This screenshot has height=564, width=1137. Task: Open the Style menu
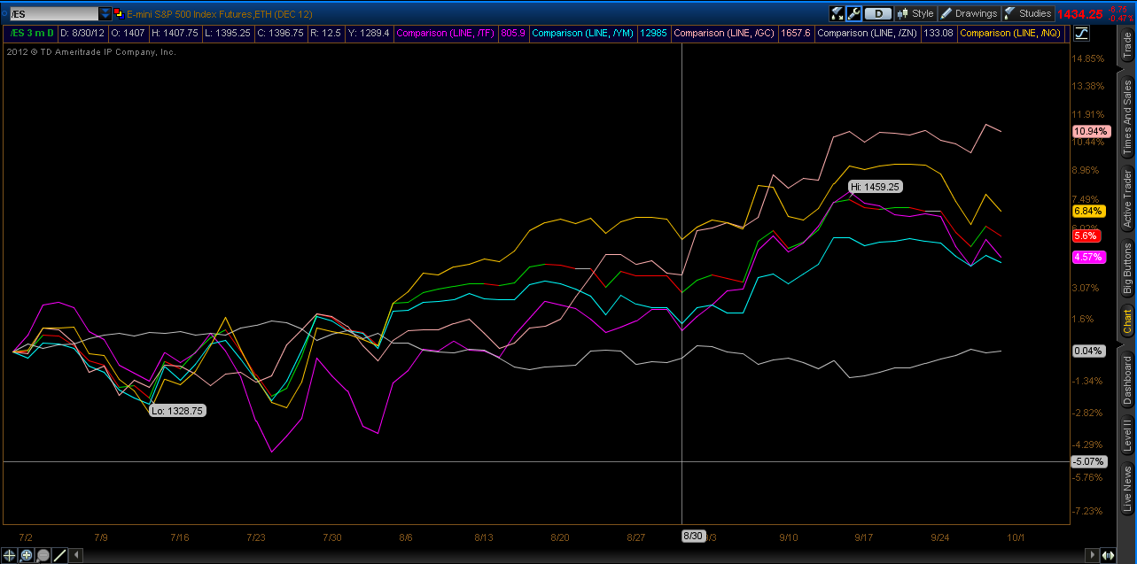(915, 13)
